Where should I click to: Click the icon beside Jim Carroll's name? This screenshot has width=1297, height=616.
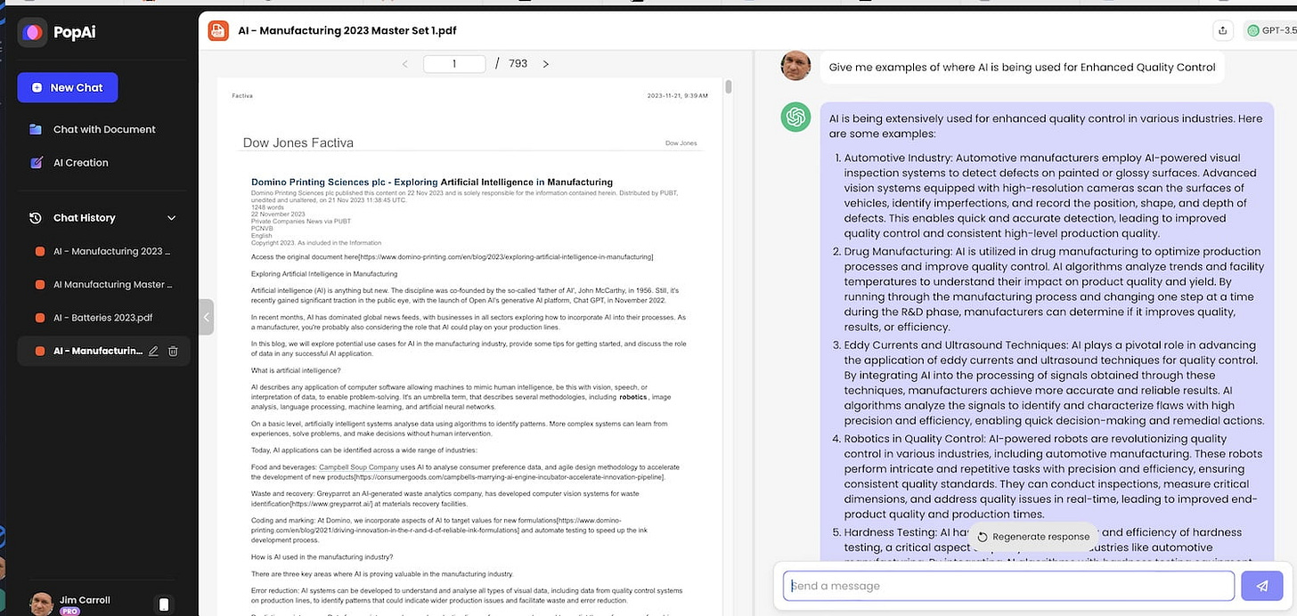164,604
